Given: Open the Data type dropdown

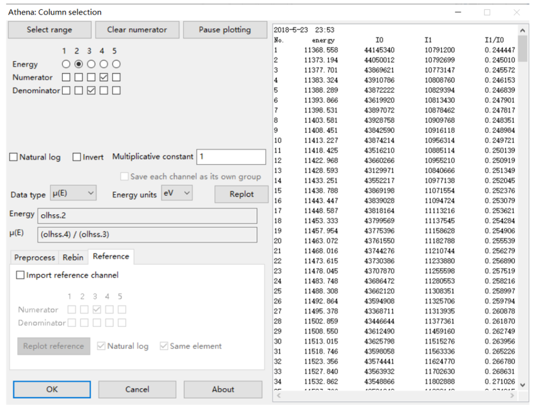Looking at the screenshot, I should pos(73,194).
